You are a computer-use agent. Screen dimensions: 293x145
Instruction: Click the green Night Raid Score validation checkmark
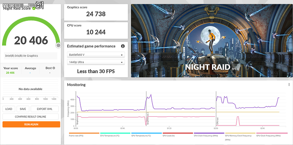[x=34, y=8]
